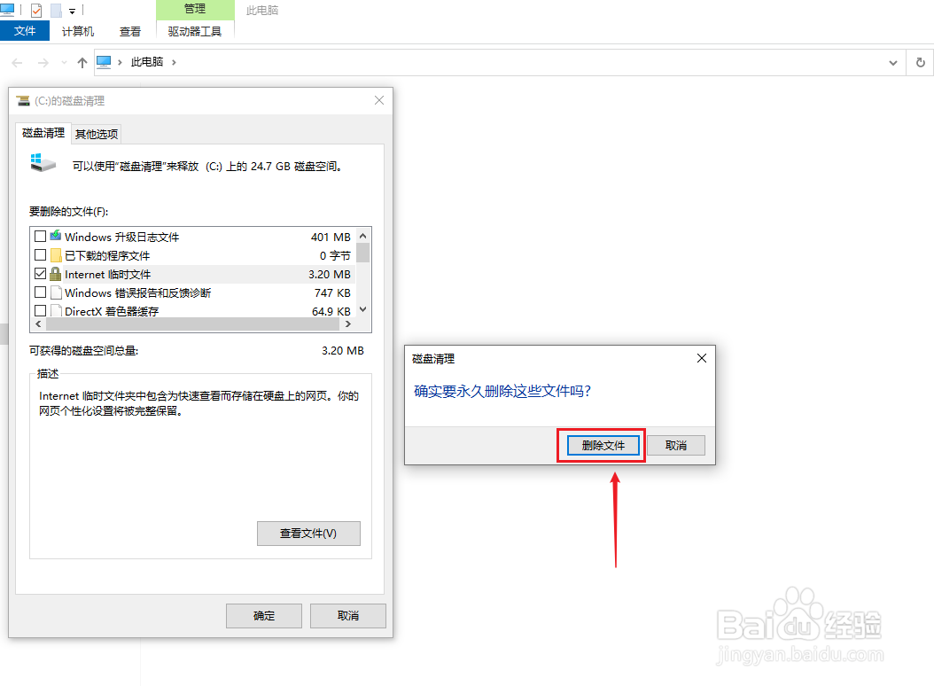Click the horizontal scrollbar below the file list
The width and height of the screenshot is (934, 686).
click(195, 324)
